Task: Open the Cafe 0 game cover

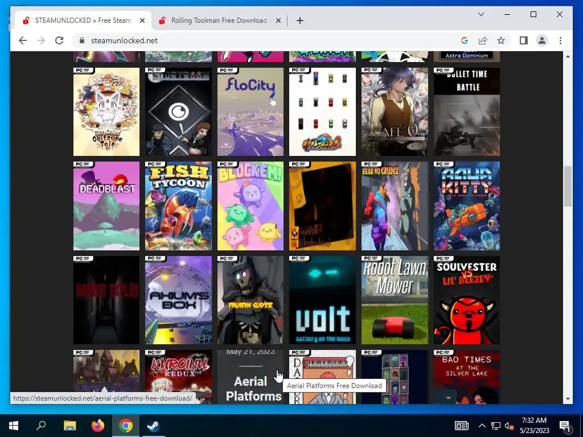Action: click(x=395, y=112)
